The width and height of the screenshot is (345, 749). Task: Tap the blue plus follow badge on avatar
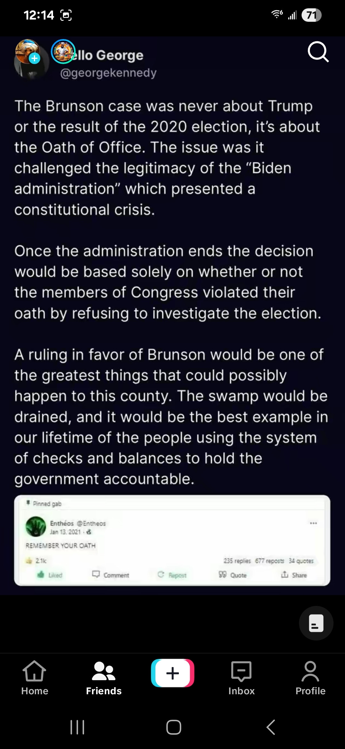pyautogui.click(x=34, y=58)
